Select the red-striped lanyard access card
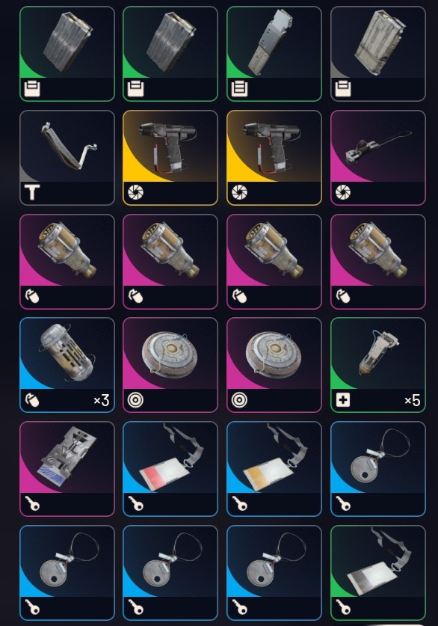438x626 pixels. (x=170, y=469)
